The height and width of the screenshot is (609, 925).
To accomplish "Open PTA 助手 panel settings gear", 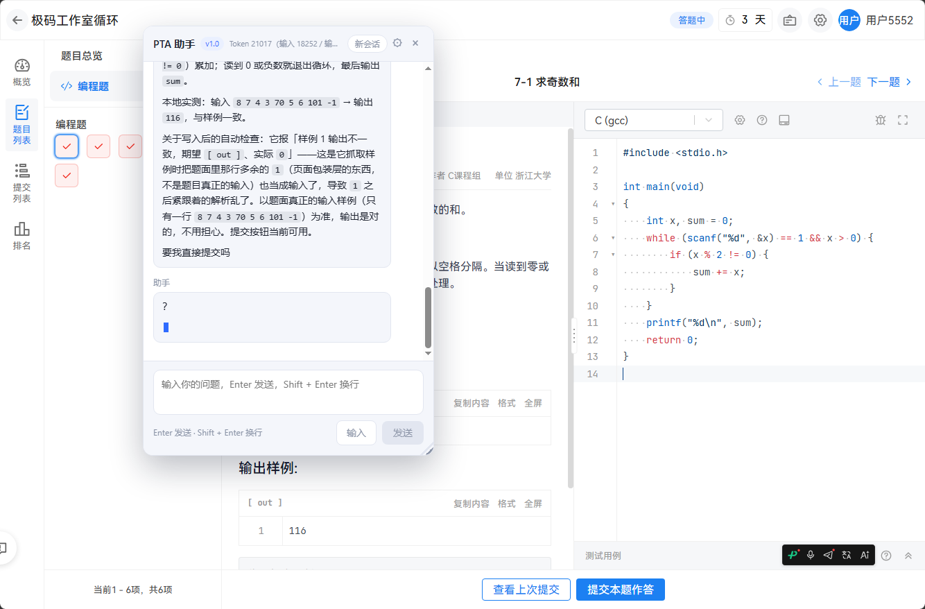I will pyautogui.click(x=397, y=43).
